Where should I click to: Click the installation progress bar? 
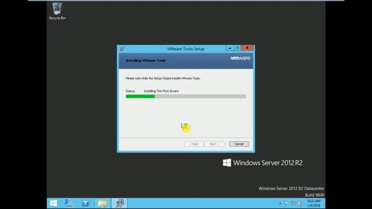[x=186, y=96]
